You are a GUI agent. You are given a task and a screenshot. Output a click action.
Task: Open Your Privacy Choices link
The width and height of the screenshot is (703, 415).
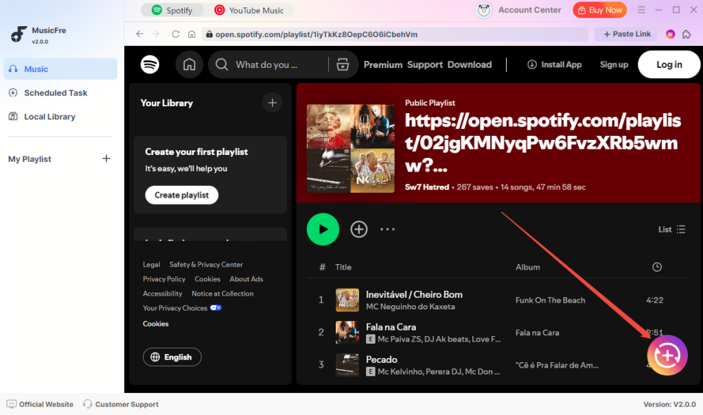(x=182, y=308)
